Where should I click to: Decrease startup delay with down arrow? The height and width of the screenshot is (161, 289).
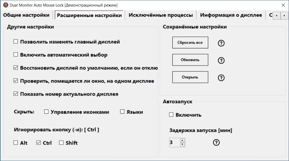point(182,145)
